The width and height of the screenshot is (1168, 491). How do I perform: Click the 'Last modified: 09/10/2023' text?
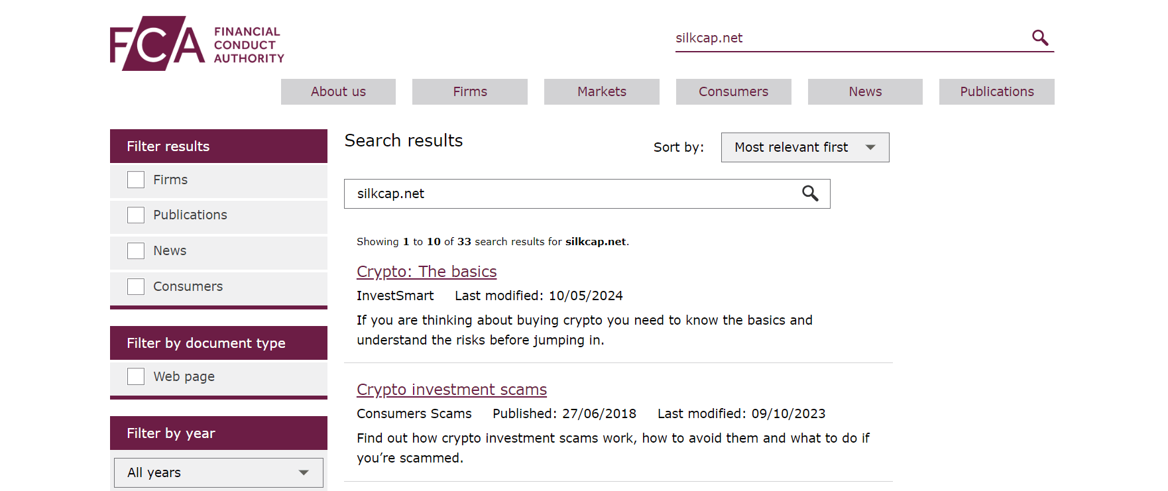742,413
